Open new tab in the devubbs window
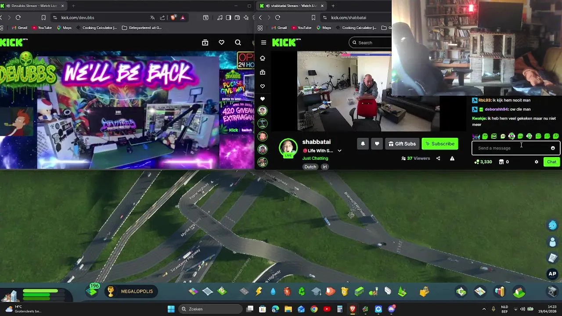562x316 pixels. (x=73, y=6)
